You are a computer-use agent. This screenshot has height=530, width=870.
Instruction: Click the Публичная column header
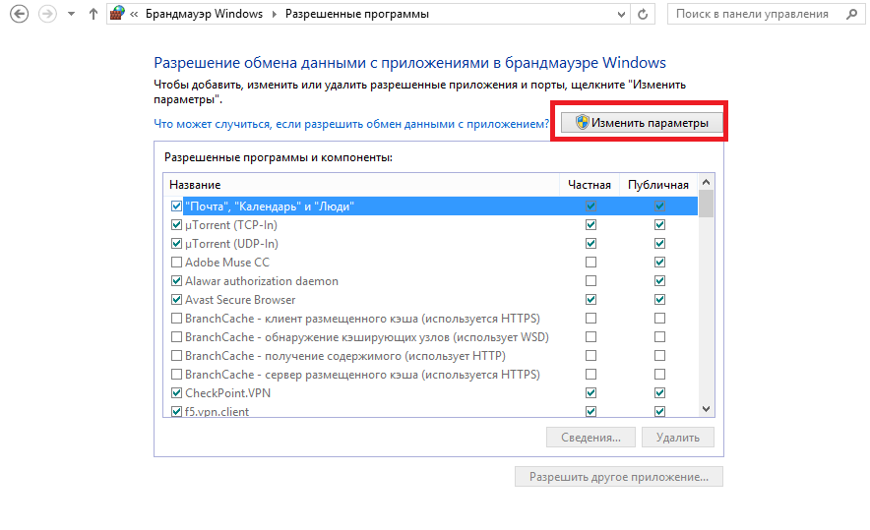point(658,185)
